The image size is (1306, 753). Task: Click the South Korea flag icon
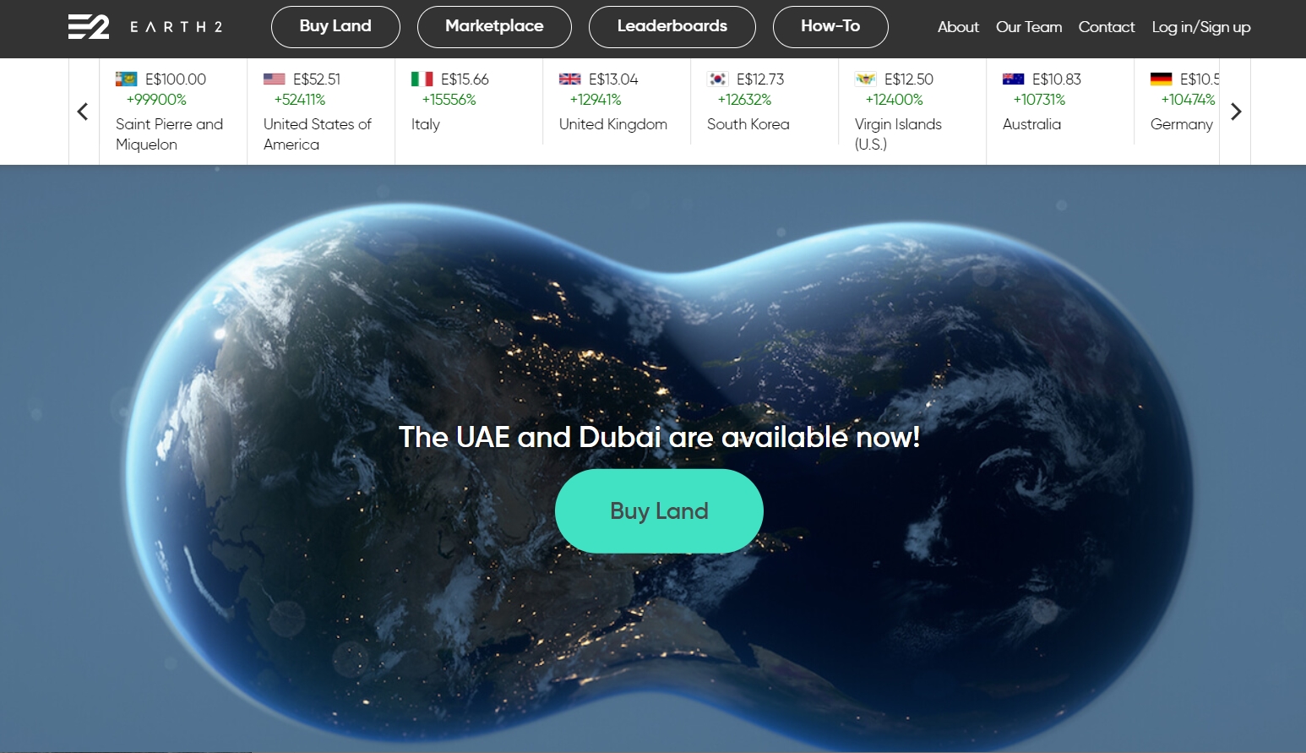(718, 79)
